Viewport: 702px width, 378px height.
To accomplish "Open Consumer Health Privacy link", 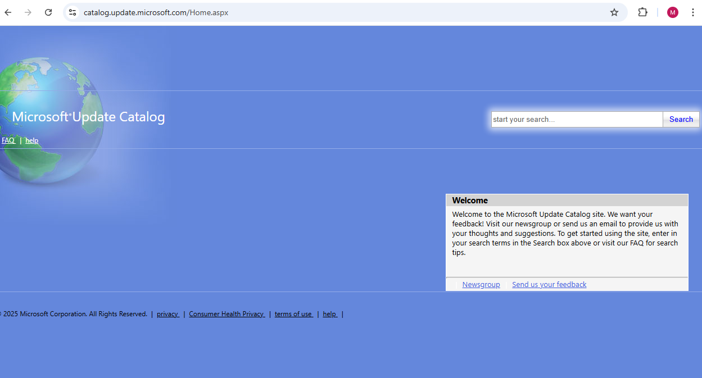I will [x=227, y=314].
